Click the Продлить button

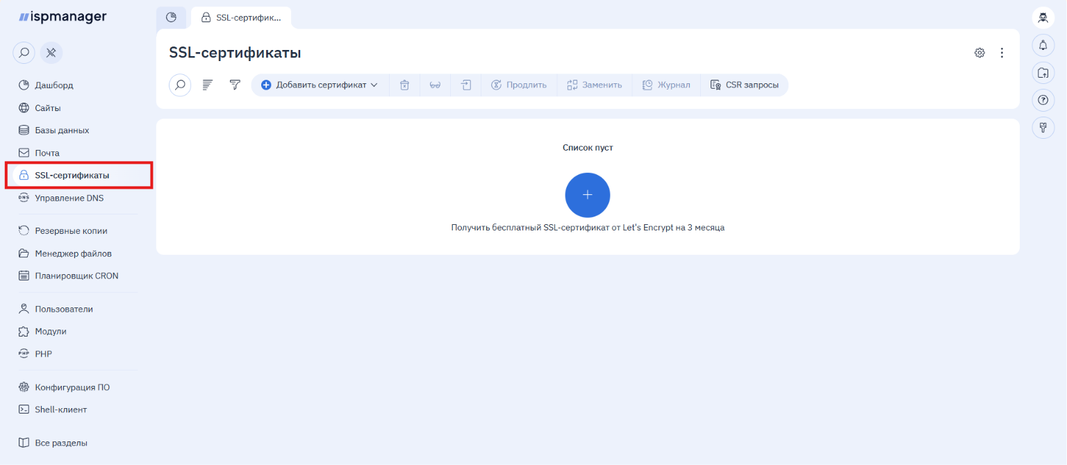pyautogui.click(x=519, y=85)
